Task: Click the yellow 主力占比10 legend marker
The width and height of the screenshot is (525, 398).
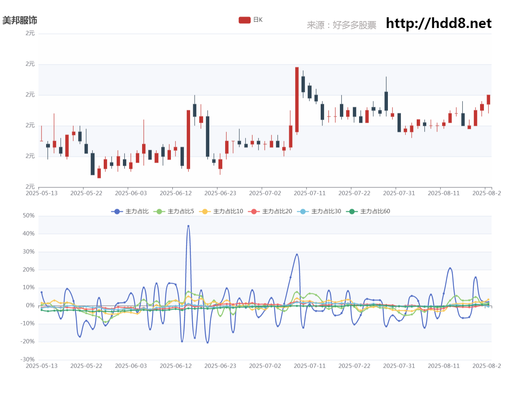Action: coord(205,211)
